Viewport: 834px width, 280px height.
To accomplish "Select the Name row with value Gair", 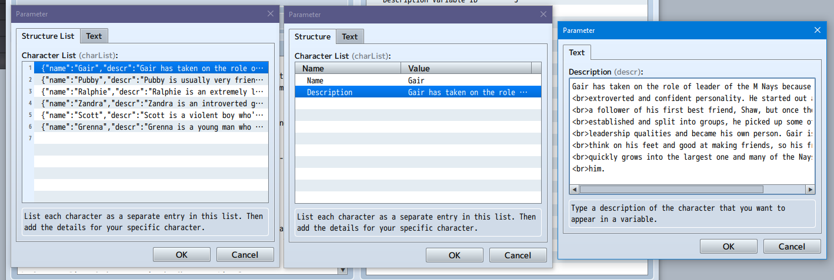I will [418, 80].
